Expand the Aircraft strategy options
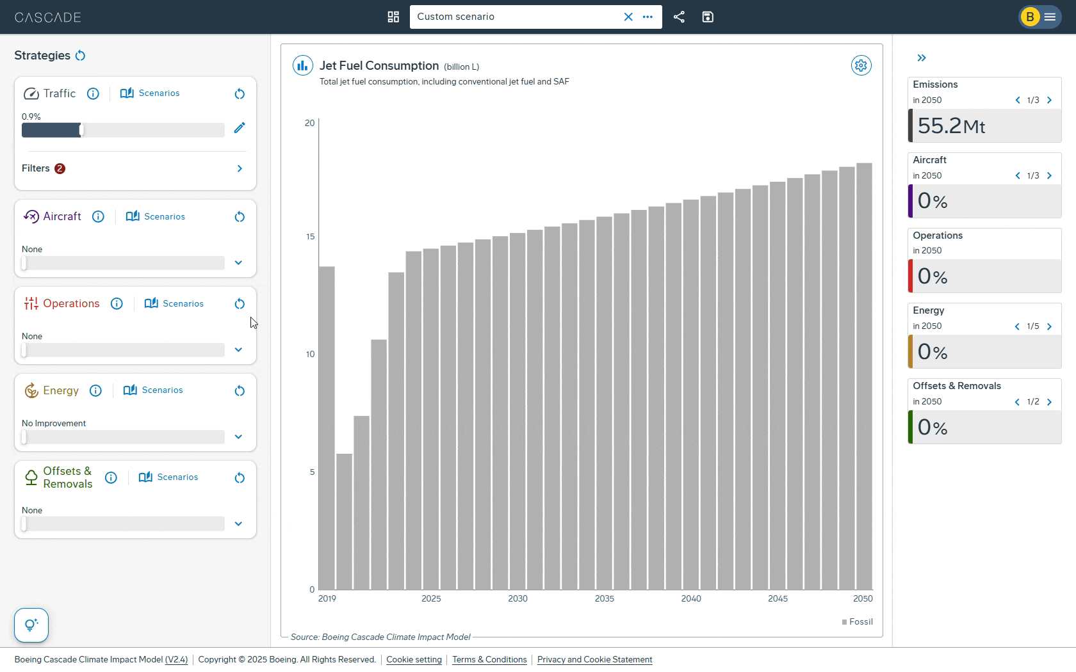 pos(238,263)
